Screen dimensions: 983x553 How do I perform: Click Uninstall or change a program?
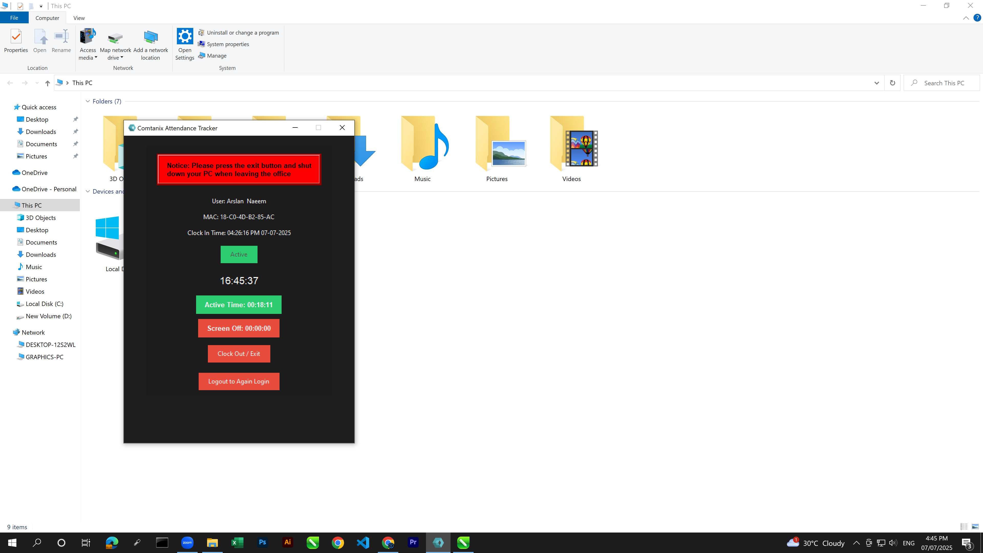[239, 33]
